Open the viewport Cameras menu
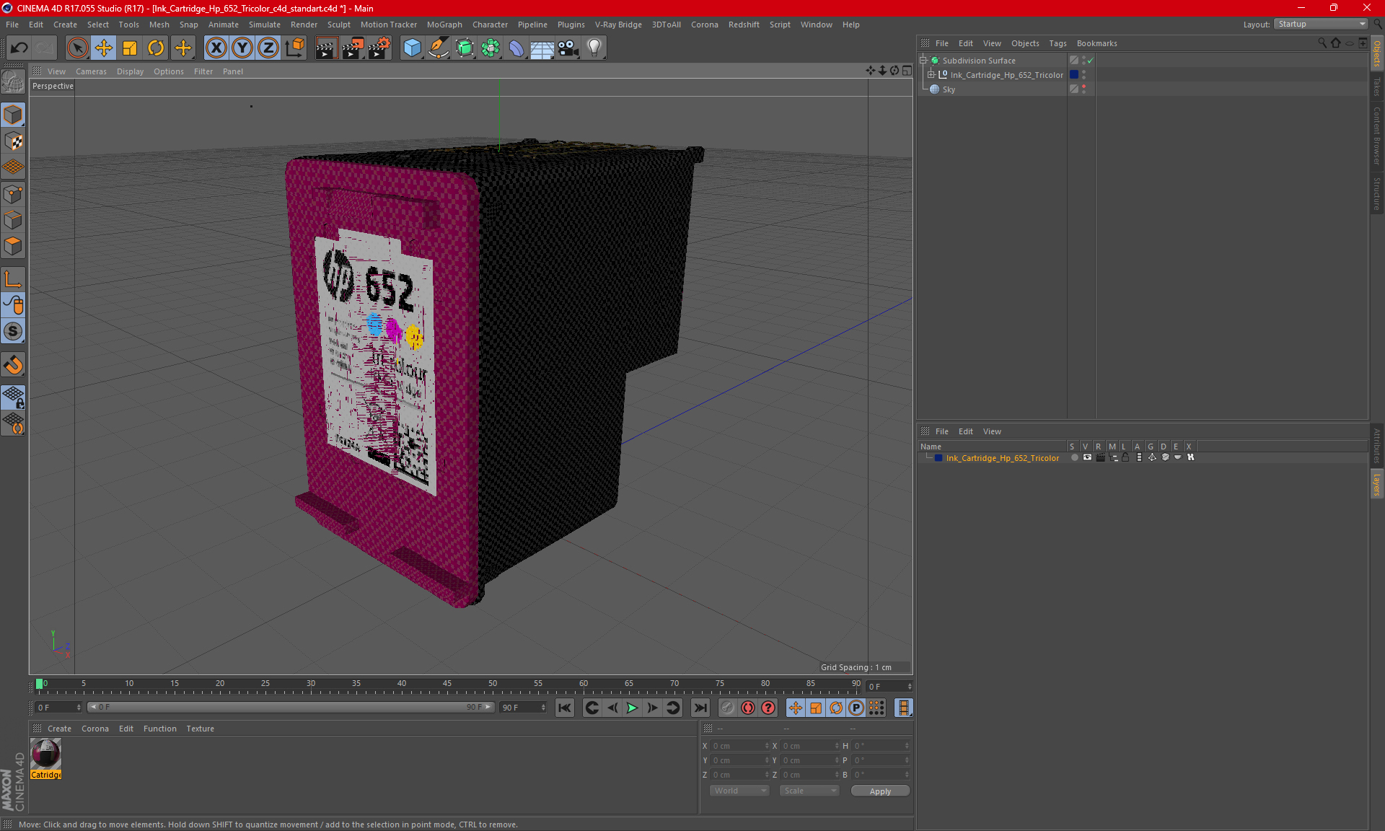Viewport: 1385px width, 831px height. point(91,71)
